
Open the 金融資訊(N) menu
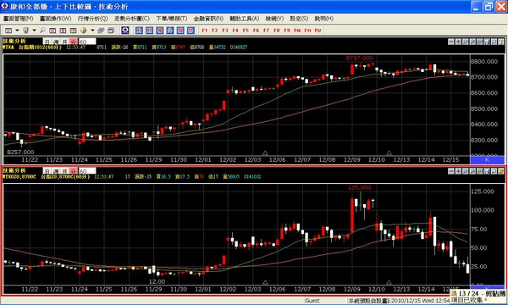tap(208, 19)
